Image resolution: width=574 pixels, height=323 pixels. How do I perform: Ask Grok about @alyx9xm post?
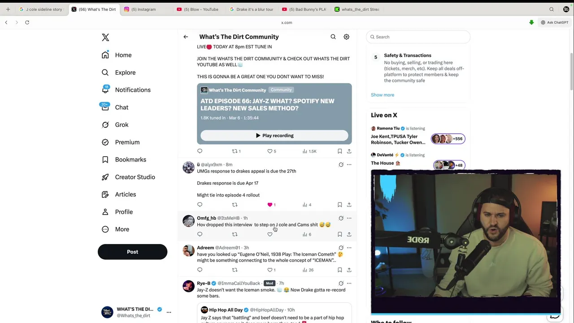[x=341, y=165]
